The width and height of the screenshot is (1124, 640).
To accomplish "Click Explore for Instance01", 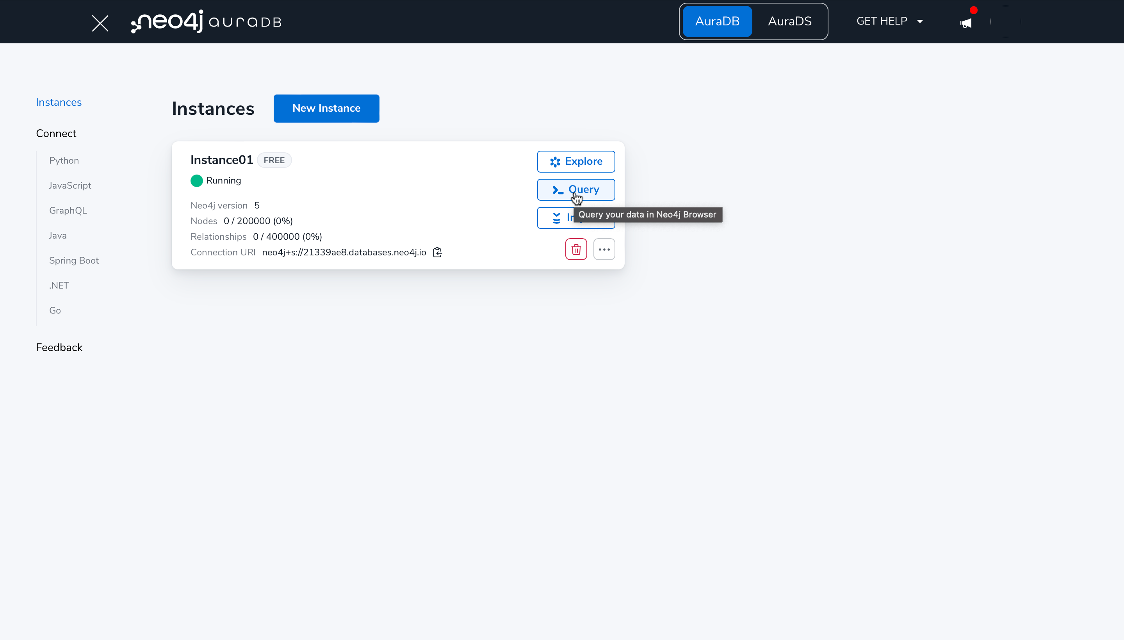I will click(576, 162).
